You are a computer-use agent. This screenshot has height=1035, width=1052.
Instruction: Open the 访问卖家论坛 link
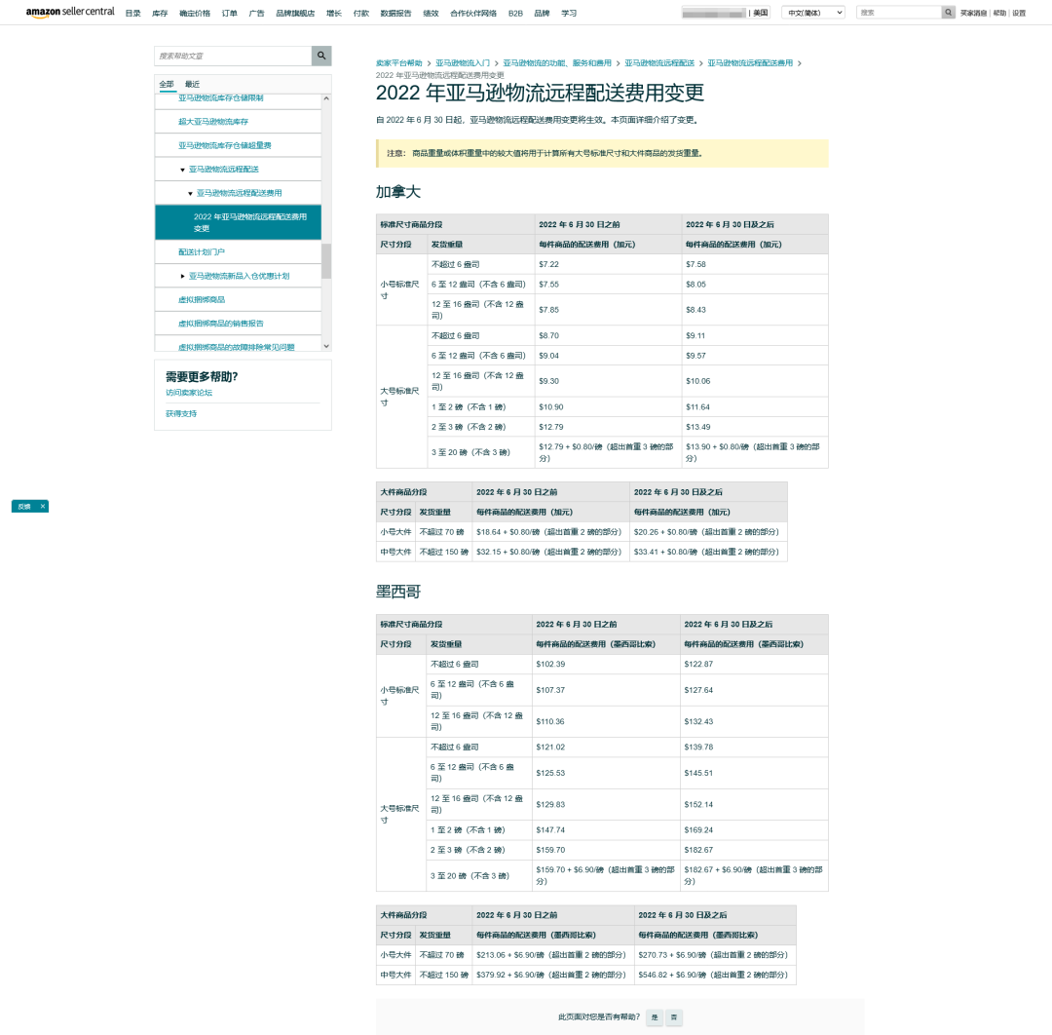189,393
